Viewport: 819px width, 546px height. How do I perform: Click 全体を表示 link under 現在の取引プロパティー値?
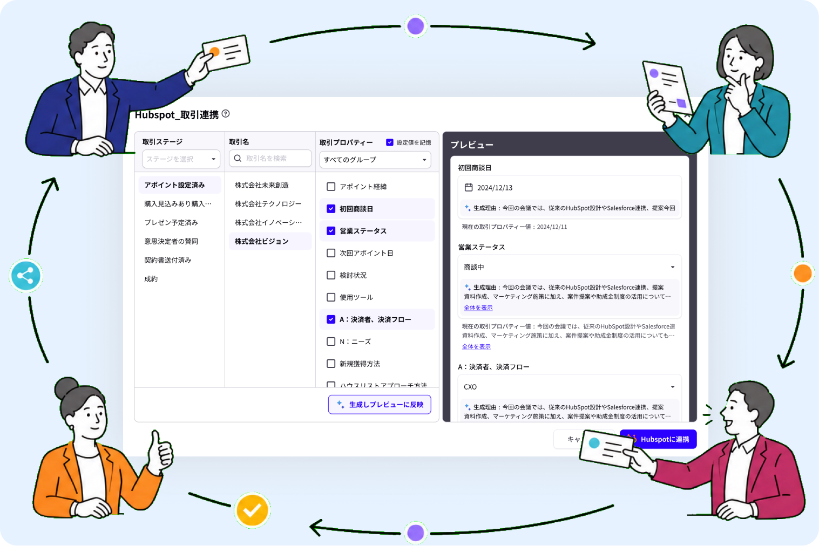[476, 347]
